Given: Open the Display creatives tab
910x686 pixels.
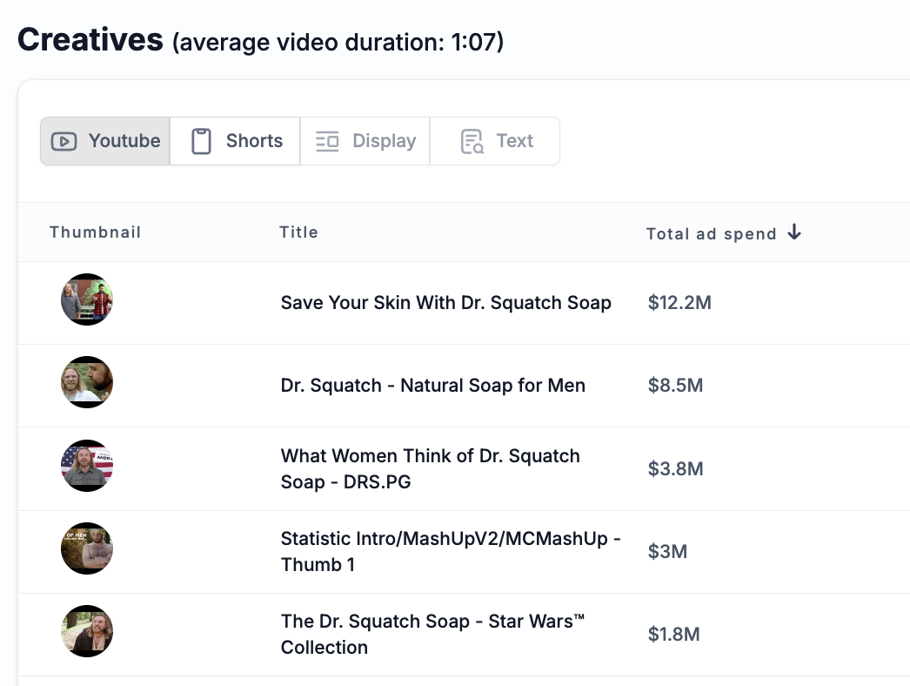Looking at the screenshot, I should click(365, 141).
